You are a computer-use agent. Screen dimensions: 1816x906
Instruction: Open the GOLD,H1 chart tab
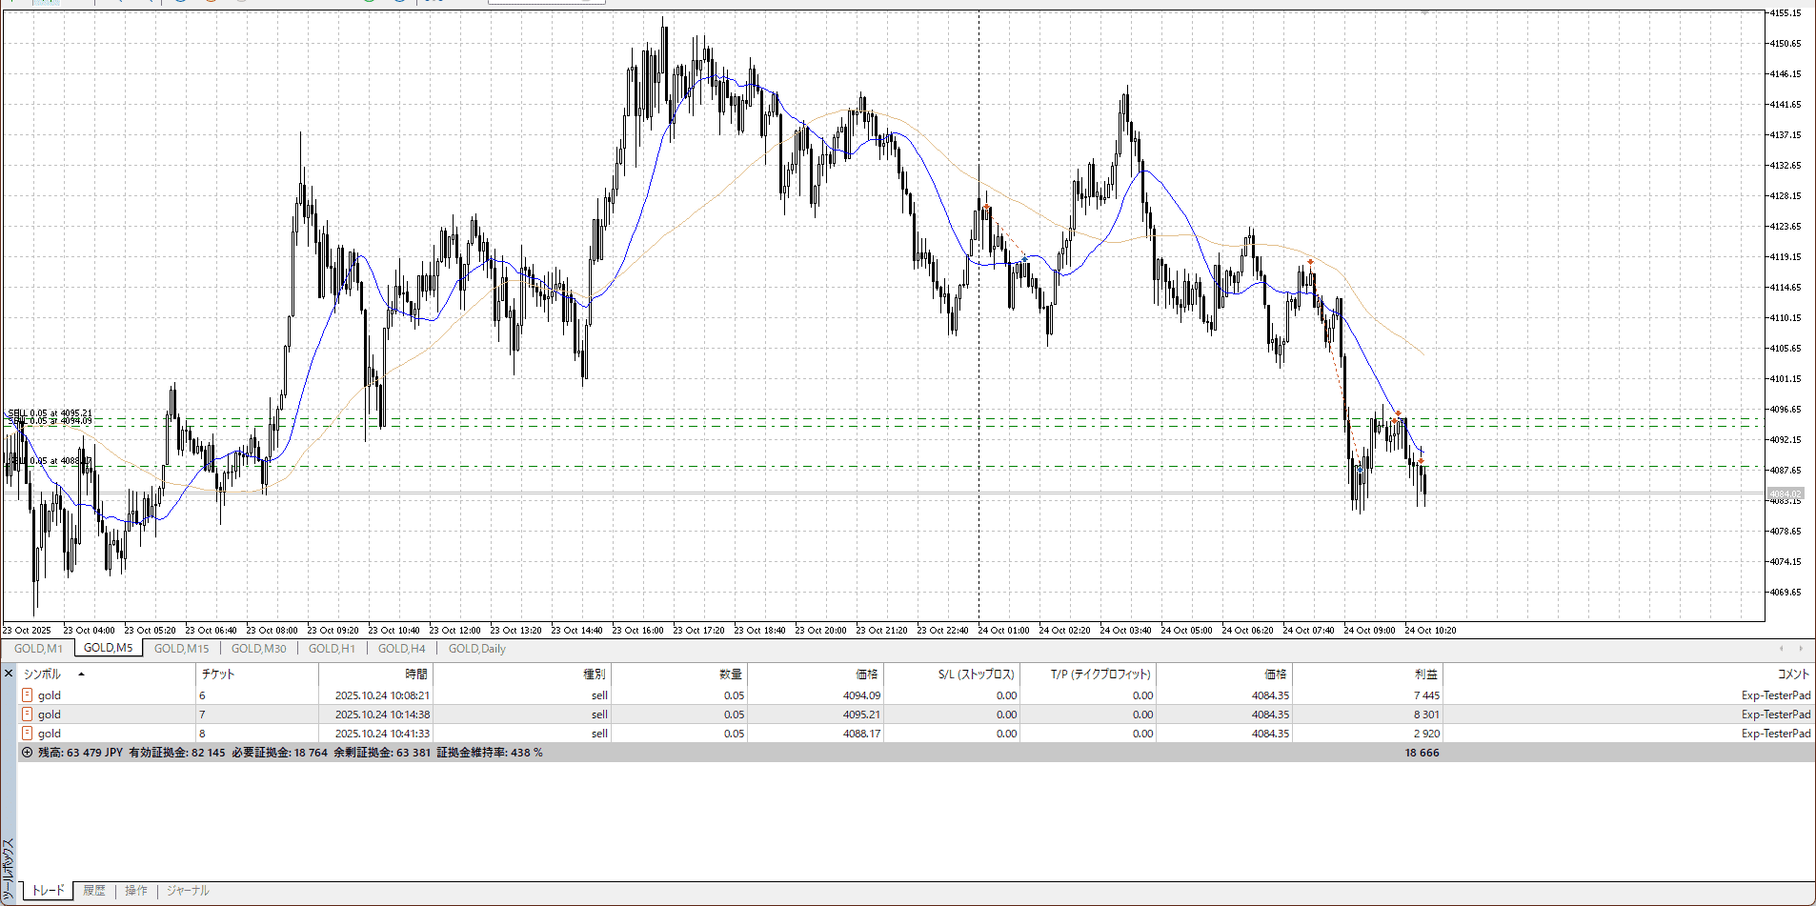332,649
